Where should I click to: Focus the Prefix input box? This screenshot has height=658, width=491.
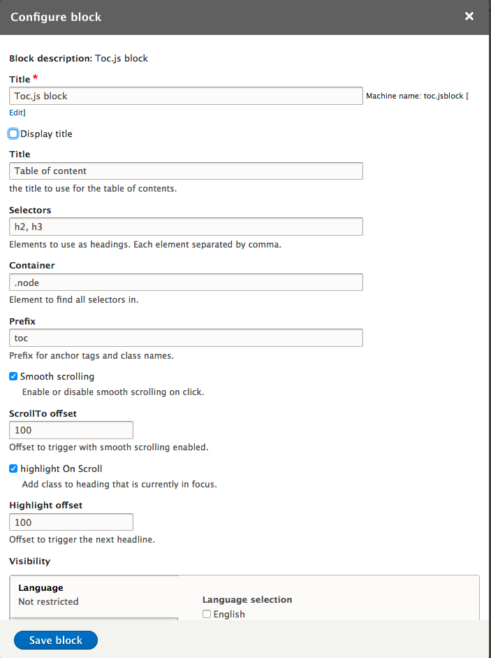pyautogui.click(x=186, y=338)
